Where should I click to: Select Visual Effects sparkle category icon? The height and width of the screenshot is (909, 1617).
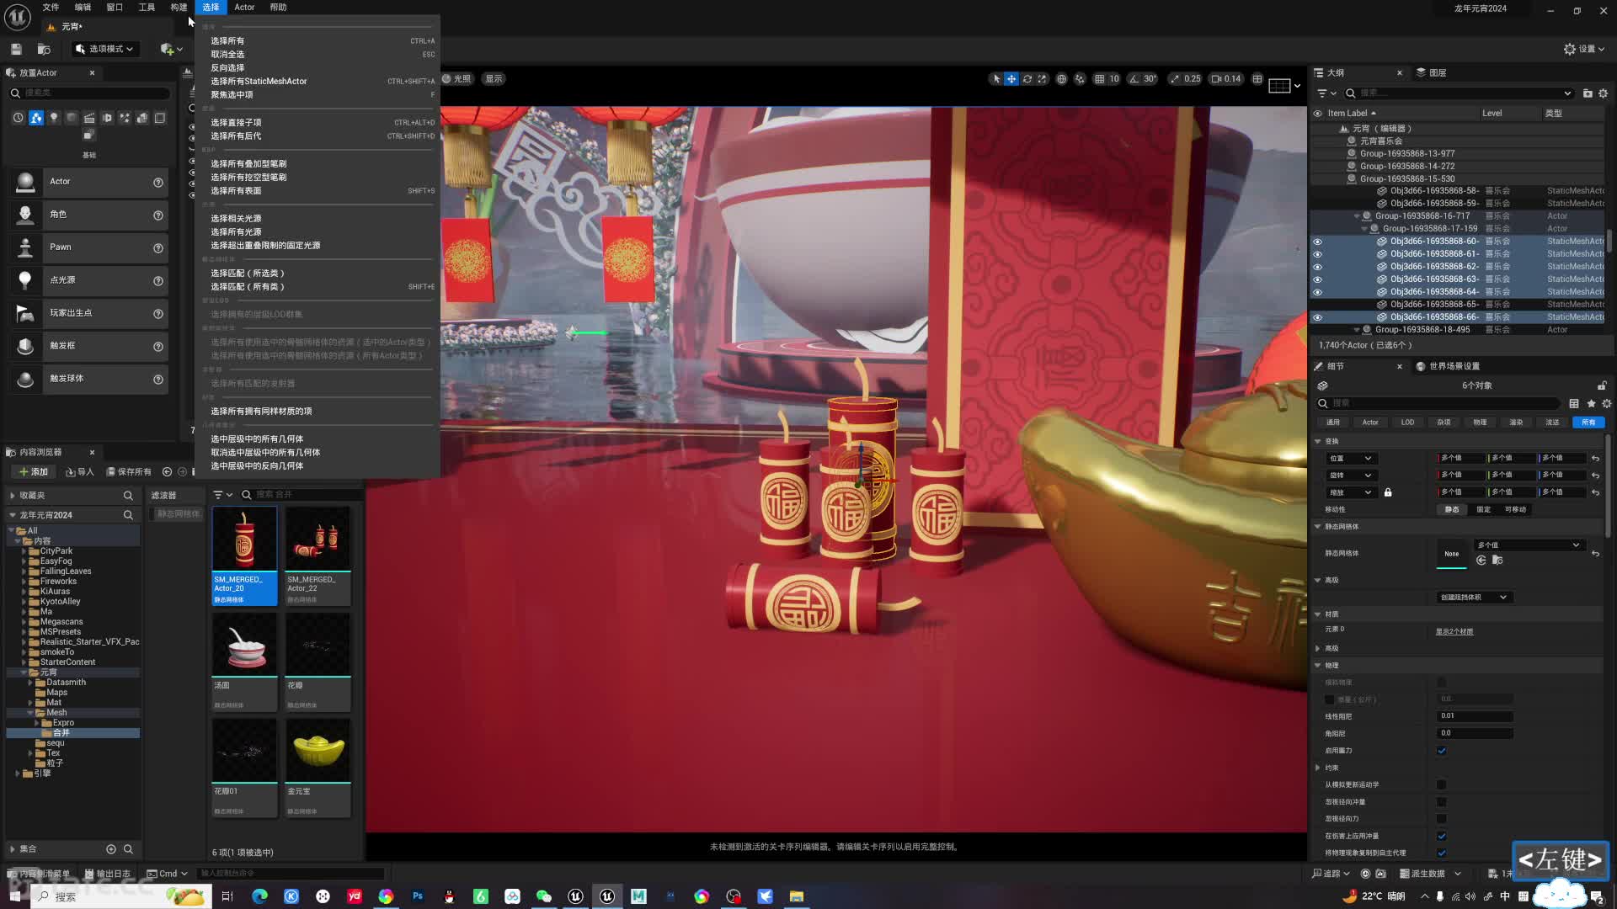point(125,118)
